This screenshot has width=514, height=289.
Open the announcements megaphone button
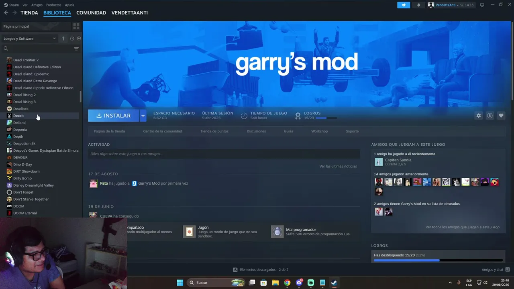coord(404,5)
